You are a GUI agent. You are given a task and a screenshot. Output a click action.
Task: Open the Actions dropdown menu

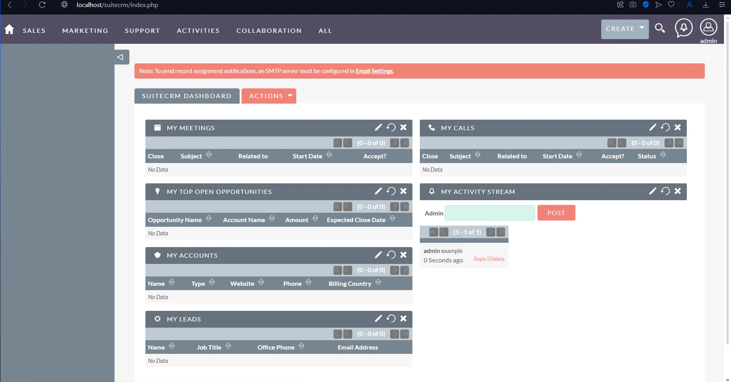[x=269, y=96]
